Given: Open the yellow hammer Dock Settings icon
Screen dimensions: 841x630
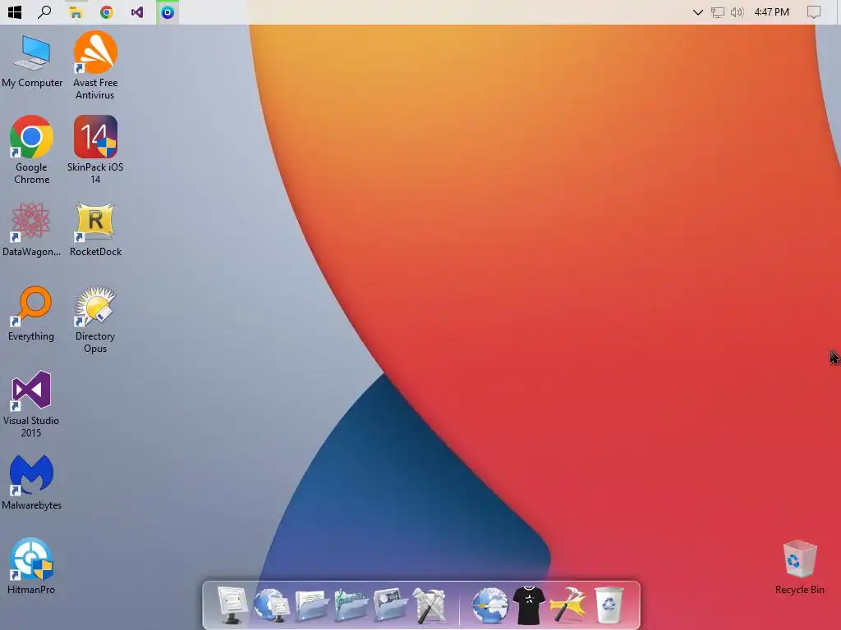Looking at the screenshot, I should [x=568, y=605].
